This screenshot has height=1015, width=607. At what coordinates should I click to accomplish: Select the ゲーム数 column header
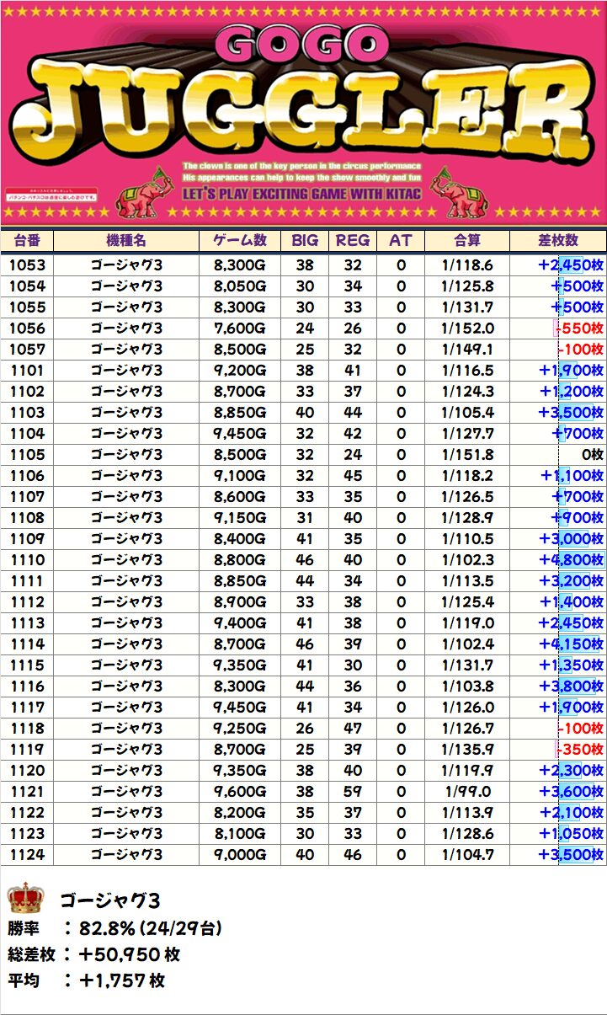coord(240,240)
